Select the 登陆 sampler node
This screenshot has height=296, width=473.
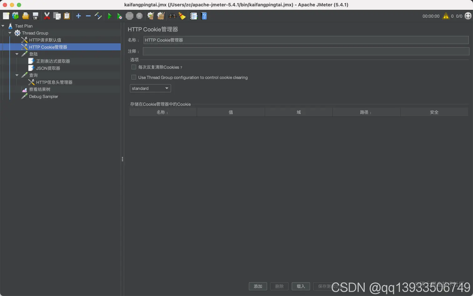coord(33,54)
